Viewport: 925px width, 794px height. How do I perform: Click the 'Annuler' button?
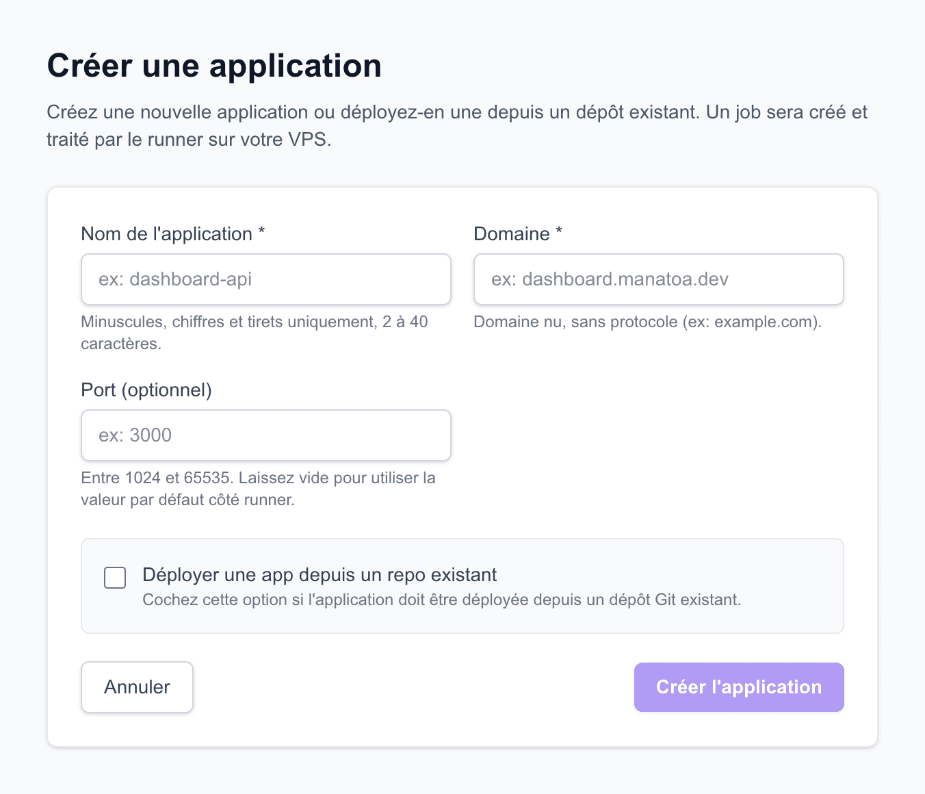pyautogui.click(x=136, y=687)
